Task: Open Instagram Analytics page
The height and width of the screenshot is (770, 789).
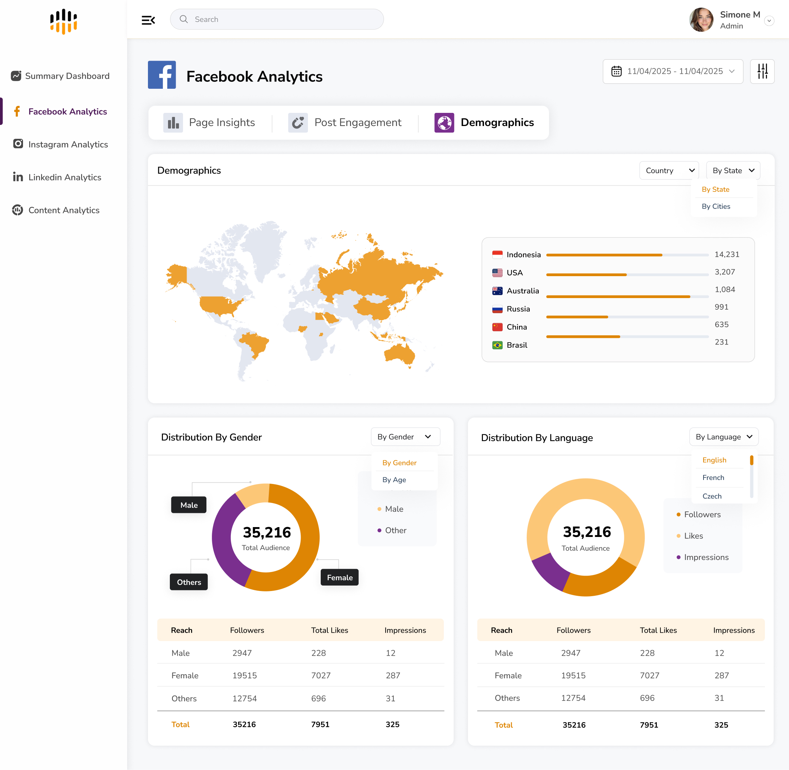Action: (x=61, y=144)
